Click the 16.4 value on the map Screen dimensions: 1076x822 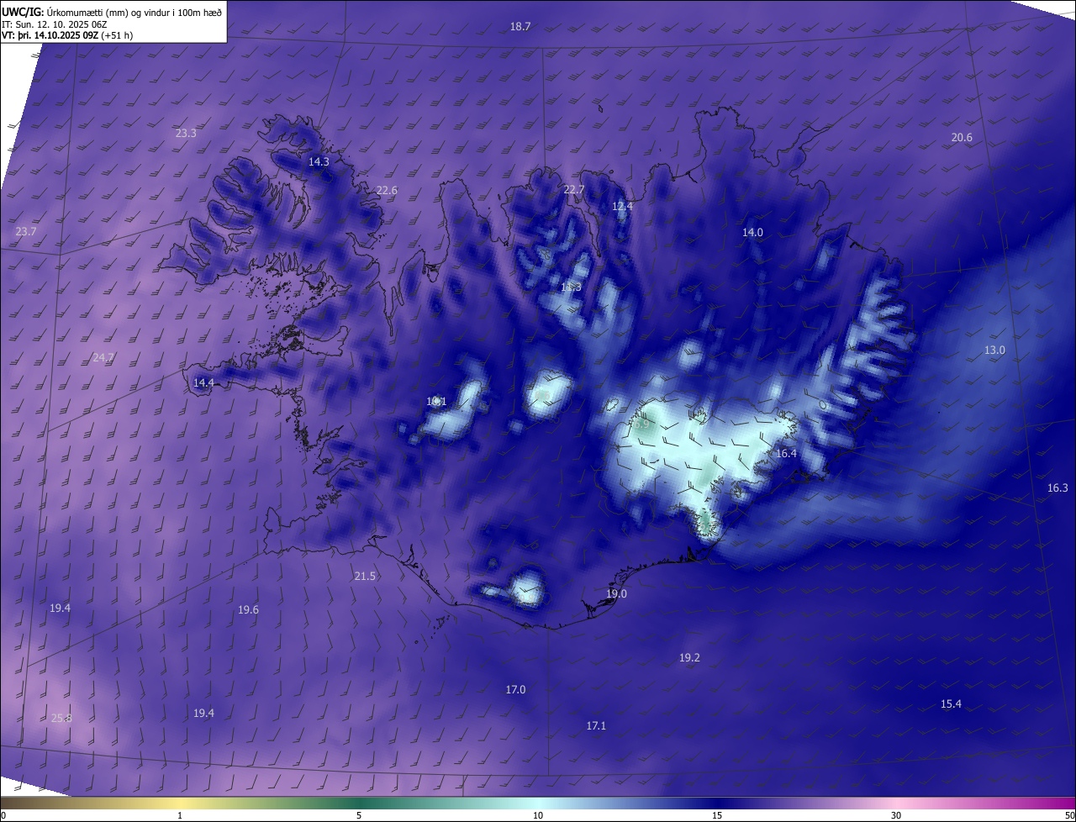786,453
